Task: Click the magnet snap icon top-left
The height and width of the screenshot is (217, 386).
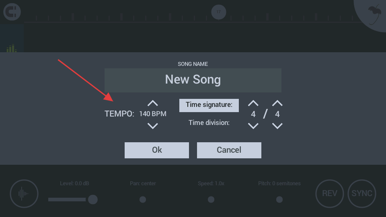Action: point(12,12)
